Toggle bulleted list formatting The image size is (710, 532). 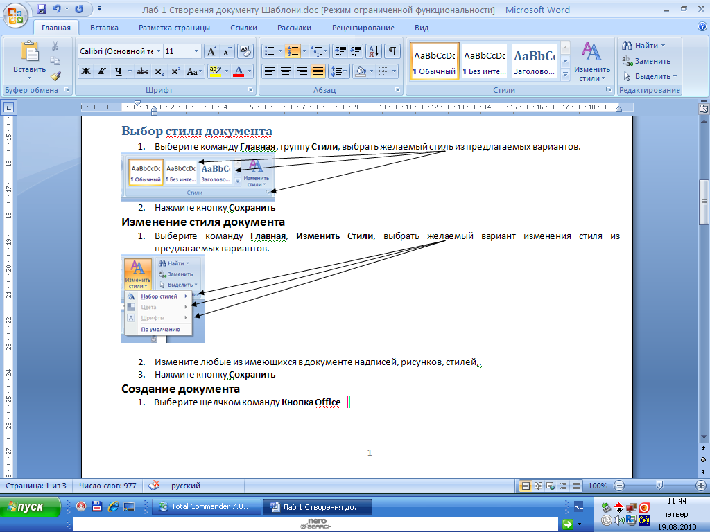point(270,51)
